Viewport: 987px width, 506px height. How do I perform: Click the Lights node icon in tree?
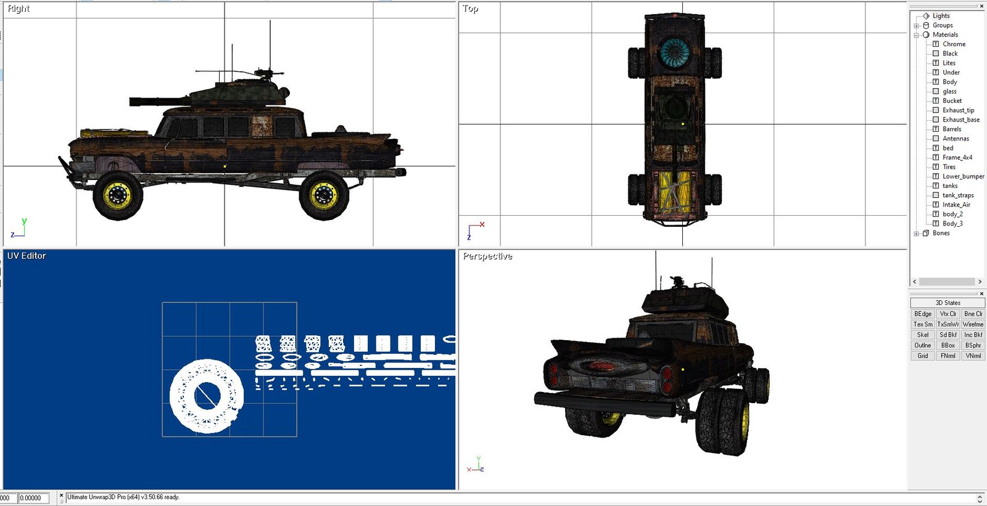(x=926, y=16)
